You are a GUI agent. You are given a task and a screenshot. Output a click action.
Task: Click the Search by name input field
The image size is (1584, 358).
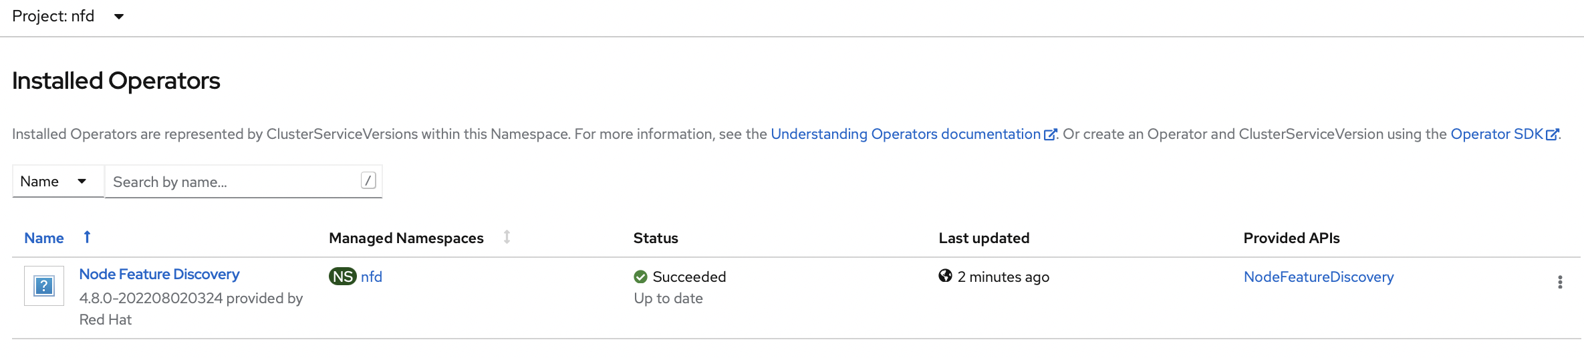coord(234,182)
